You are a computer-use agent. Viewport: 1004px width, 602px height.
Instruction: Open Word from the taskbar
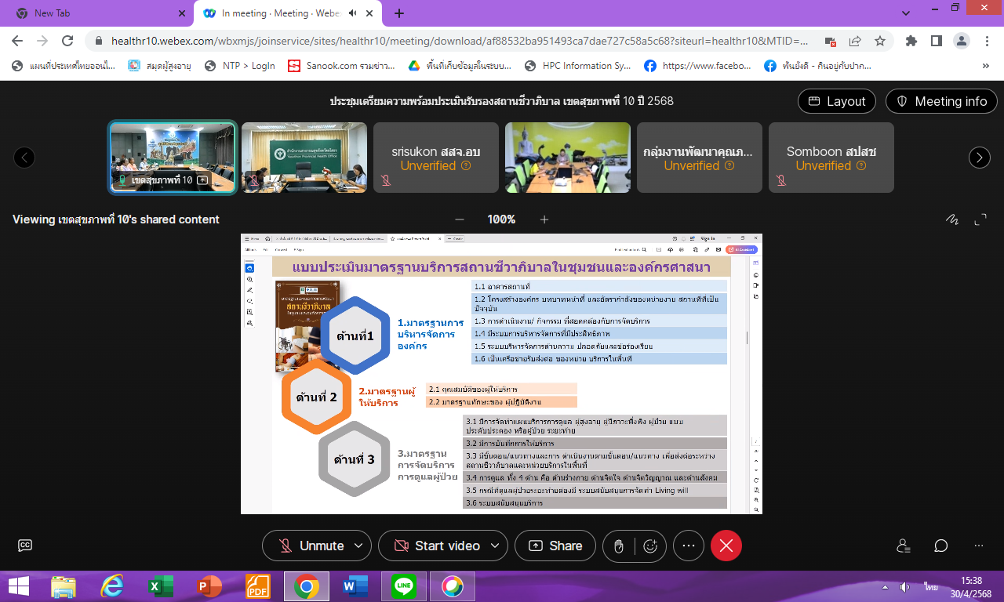(355, 586)
